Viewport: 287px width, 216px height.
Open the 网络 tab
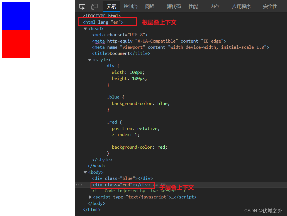150,7
